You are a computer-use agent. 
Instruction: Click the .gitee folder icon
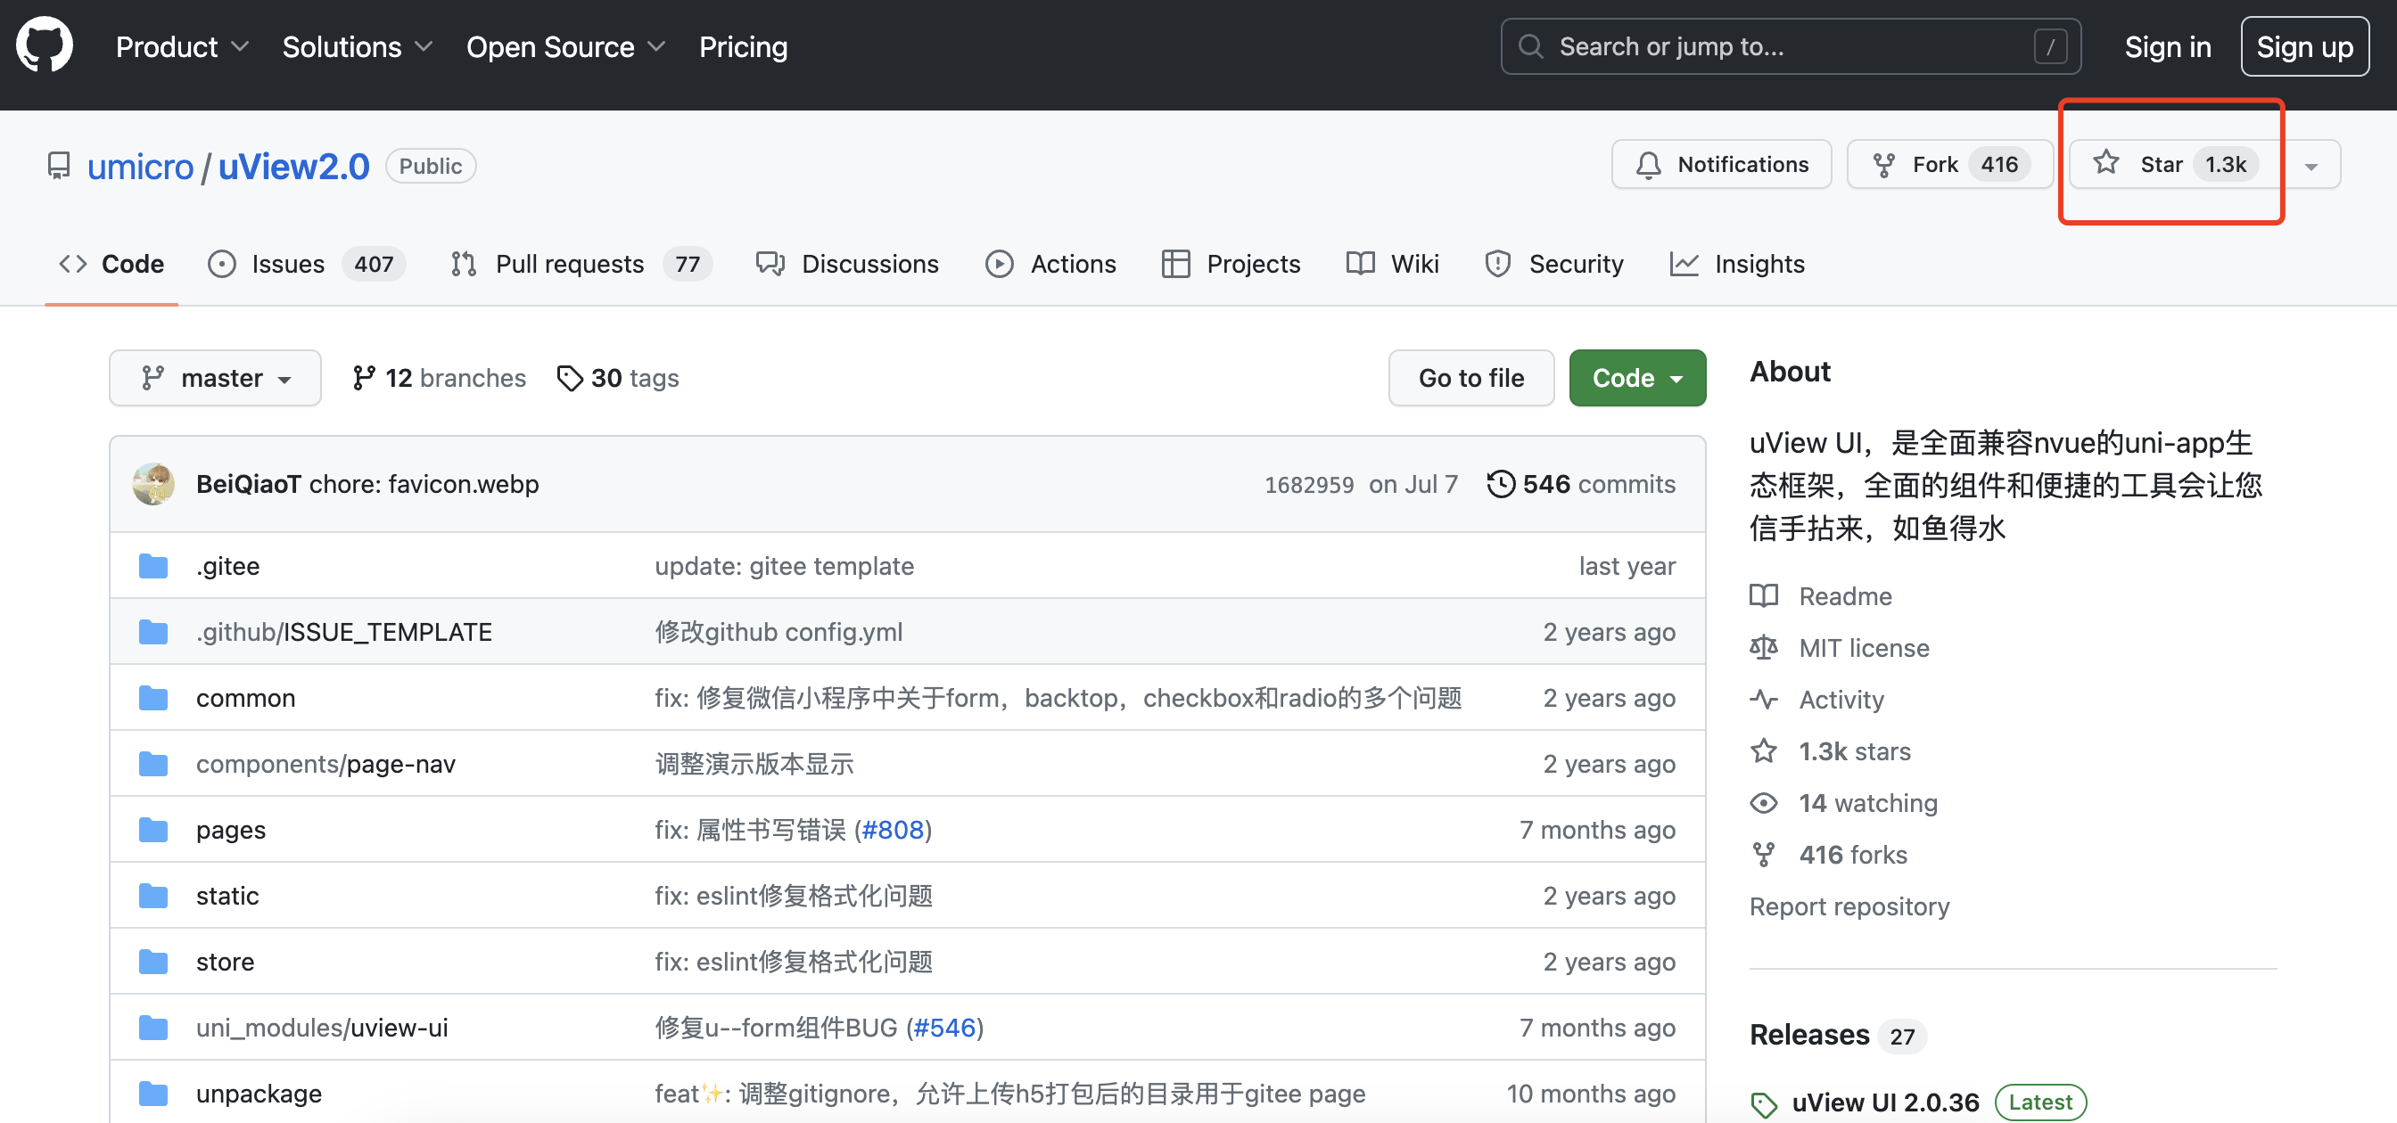click(x=152, y=566)
